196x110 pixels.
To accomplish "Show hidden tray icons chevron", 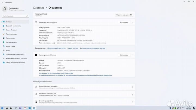I will (x=168, y=108).
